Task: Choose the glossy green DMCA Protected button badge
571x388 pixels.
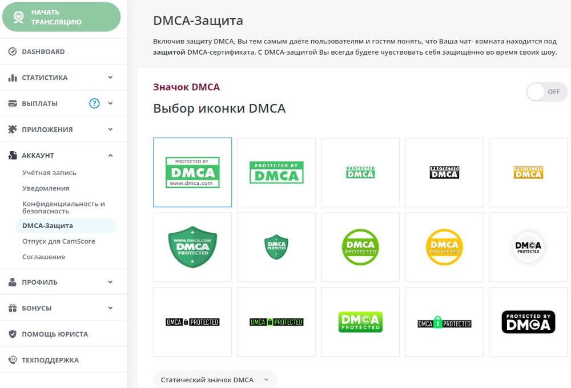Action: [x=360, y=322]
